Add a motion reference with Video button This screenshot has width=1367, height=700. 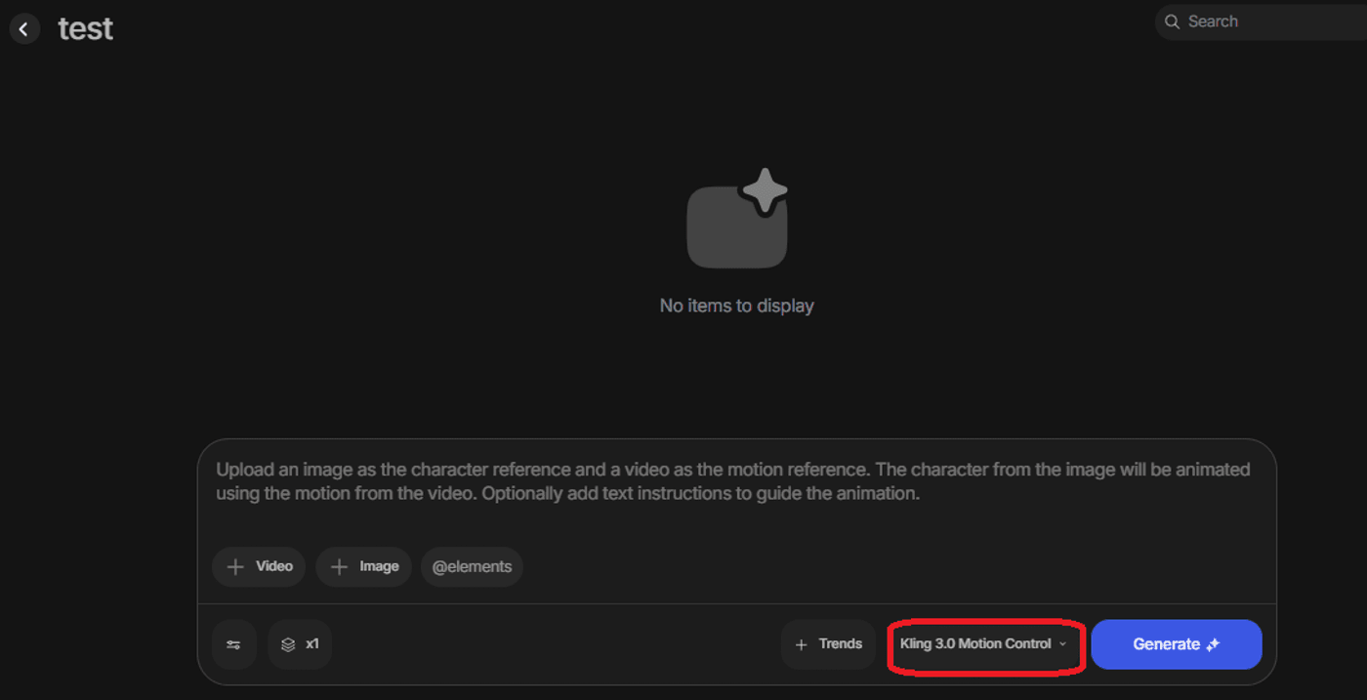(x=260, y=567)
